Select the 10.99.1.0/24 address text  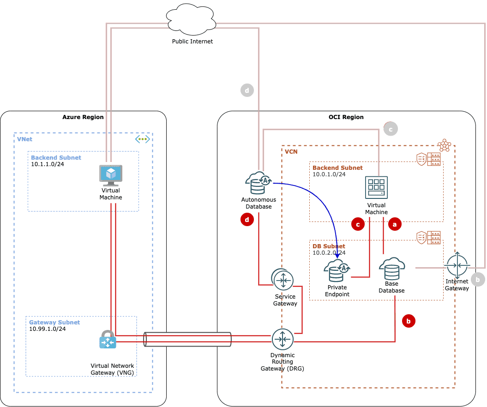pos(48,329)
